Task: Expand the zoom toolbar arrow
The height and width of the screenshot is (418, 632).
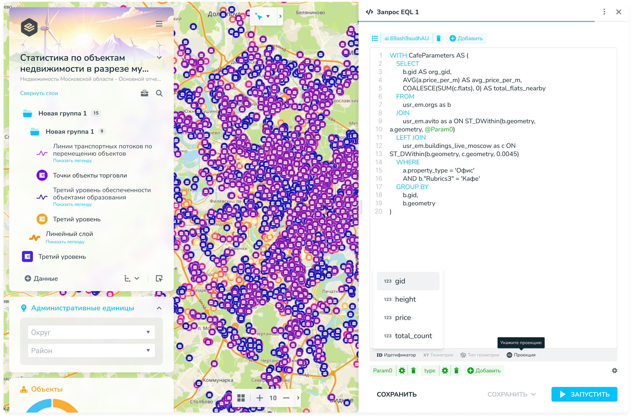Action: coord(298,398)
